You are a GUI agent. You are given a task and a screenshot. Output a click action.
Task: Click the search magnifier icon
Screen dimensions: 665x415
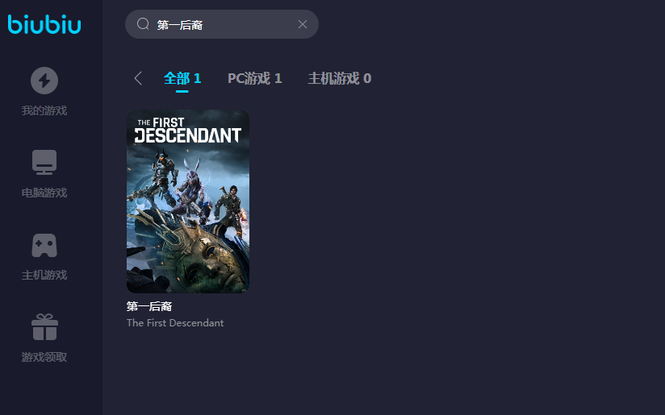pos(143,23)
